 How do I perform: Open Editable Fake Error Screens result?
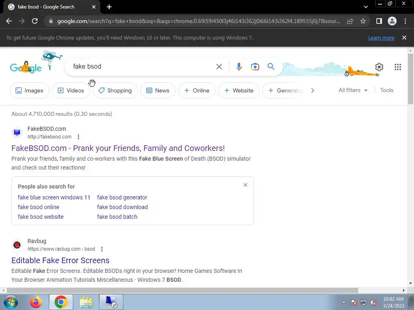click(x=60, y=260)
